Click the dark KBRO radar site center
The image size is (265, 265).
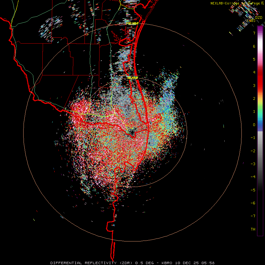132,132
